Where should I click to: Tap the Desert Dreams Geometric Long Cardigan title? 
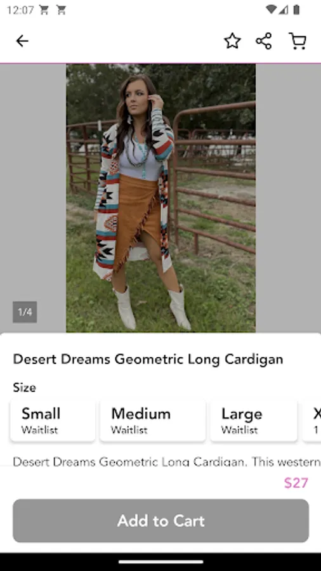[148, 360]
